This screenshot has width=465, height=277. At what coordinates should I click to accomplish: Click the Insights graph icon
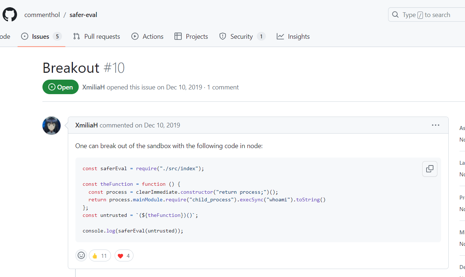pos(280,36)
